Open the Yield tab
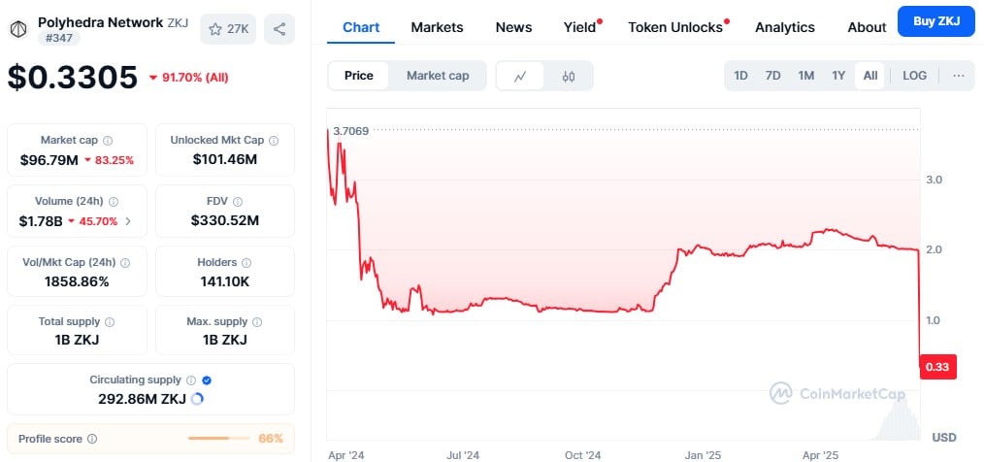The height and width of the screenshot is (462, 984). [580, 27]
